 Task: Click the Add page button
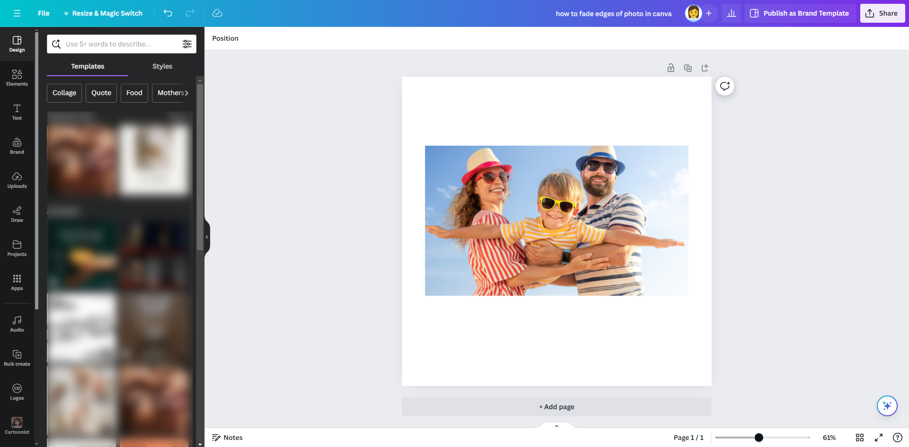(557, 407)
